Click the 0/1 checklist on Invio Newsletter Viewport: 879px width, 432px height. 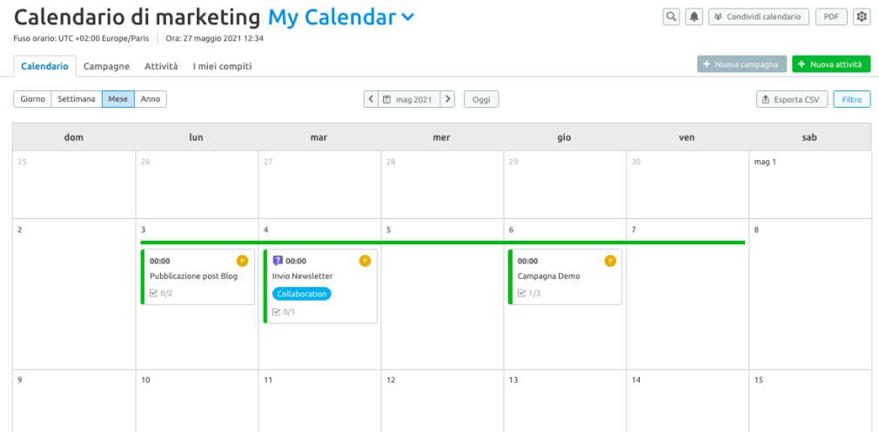click(284, 312)
